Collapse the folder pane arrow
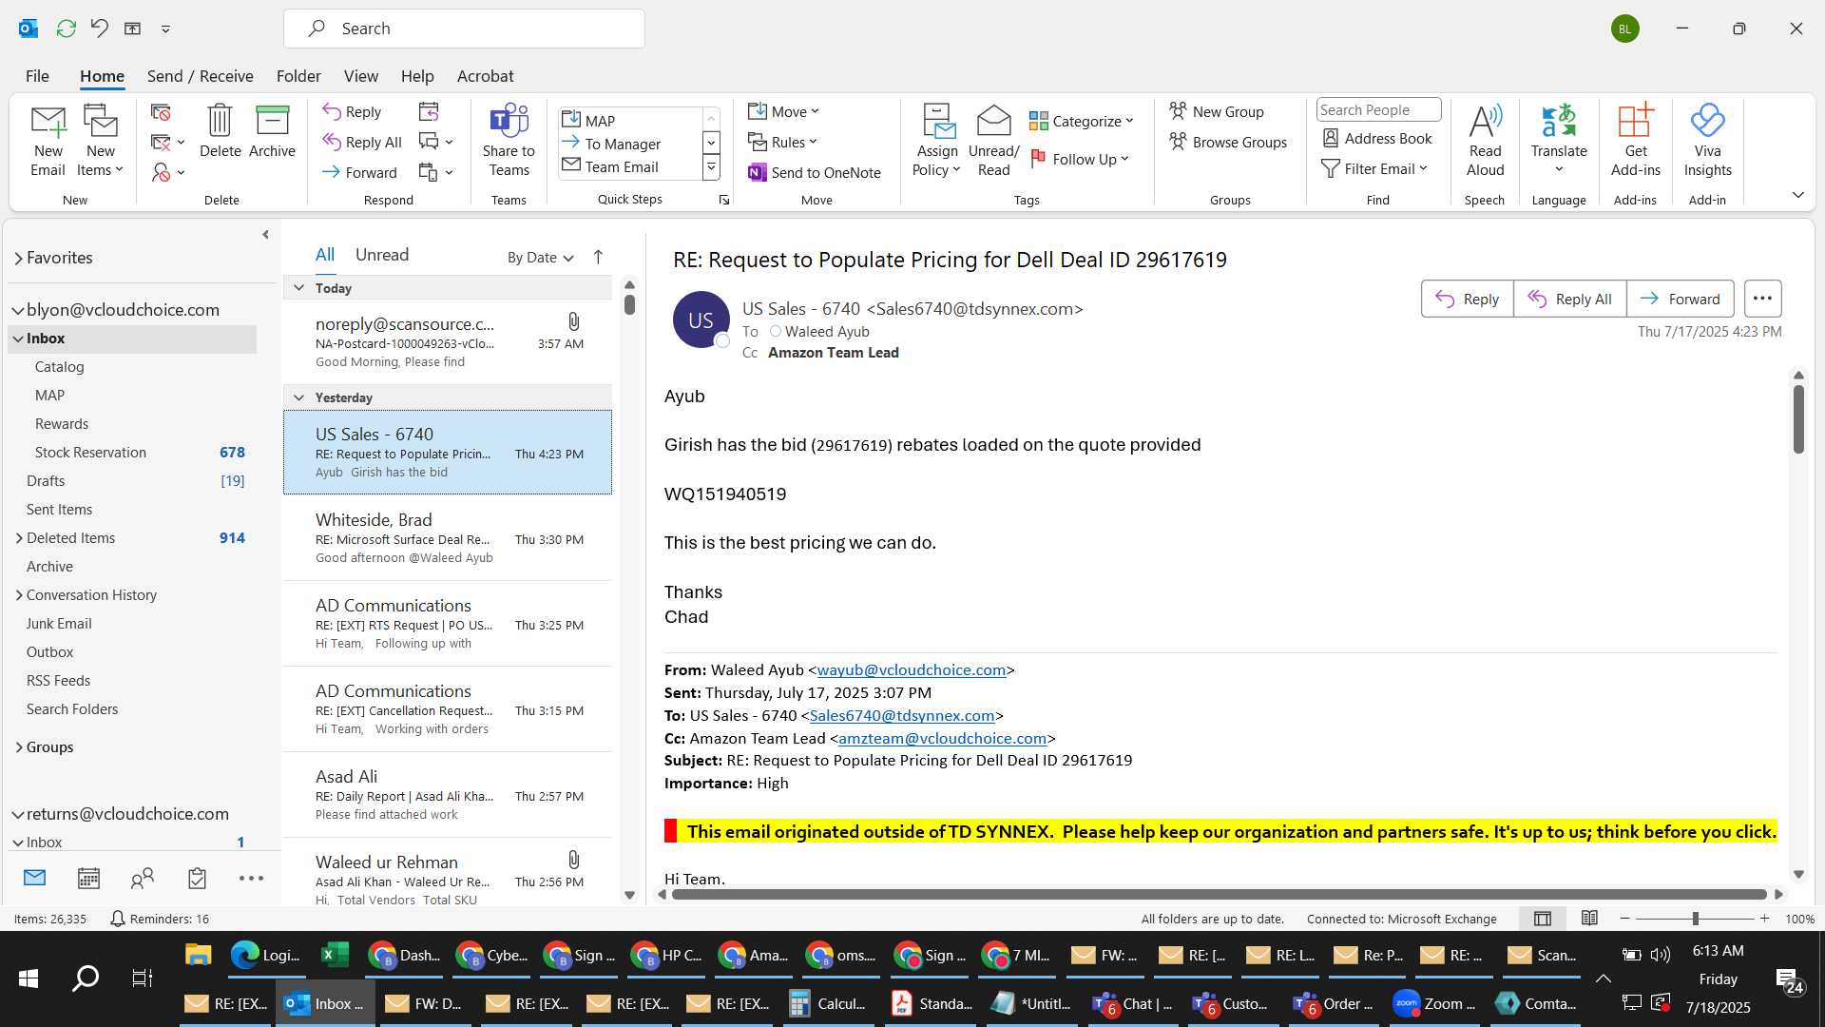 tap(265, 235)
